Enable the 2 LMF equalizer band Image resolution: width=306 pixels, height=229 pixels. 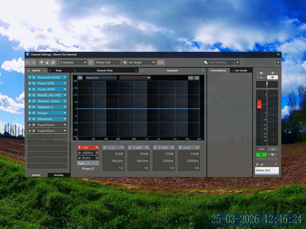[130, 148]
